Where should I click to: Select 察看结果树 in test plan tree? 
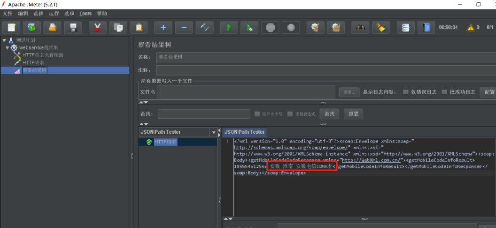coord(35,70)
